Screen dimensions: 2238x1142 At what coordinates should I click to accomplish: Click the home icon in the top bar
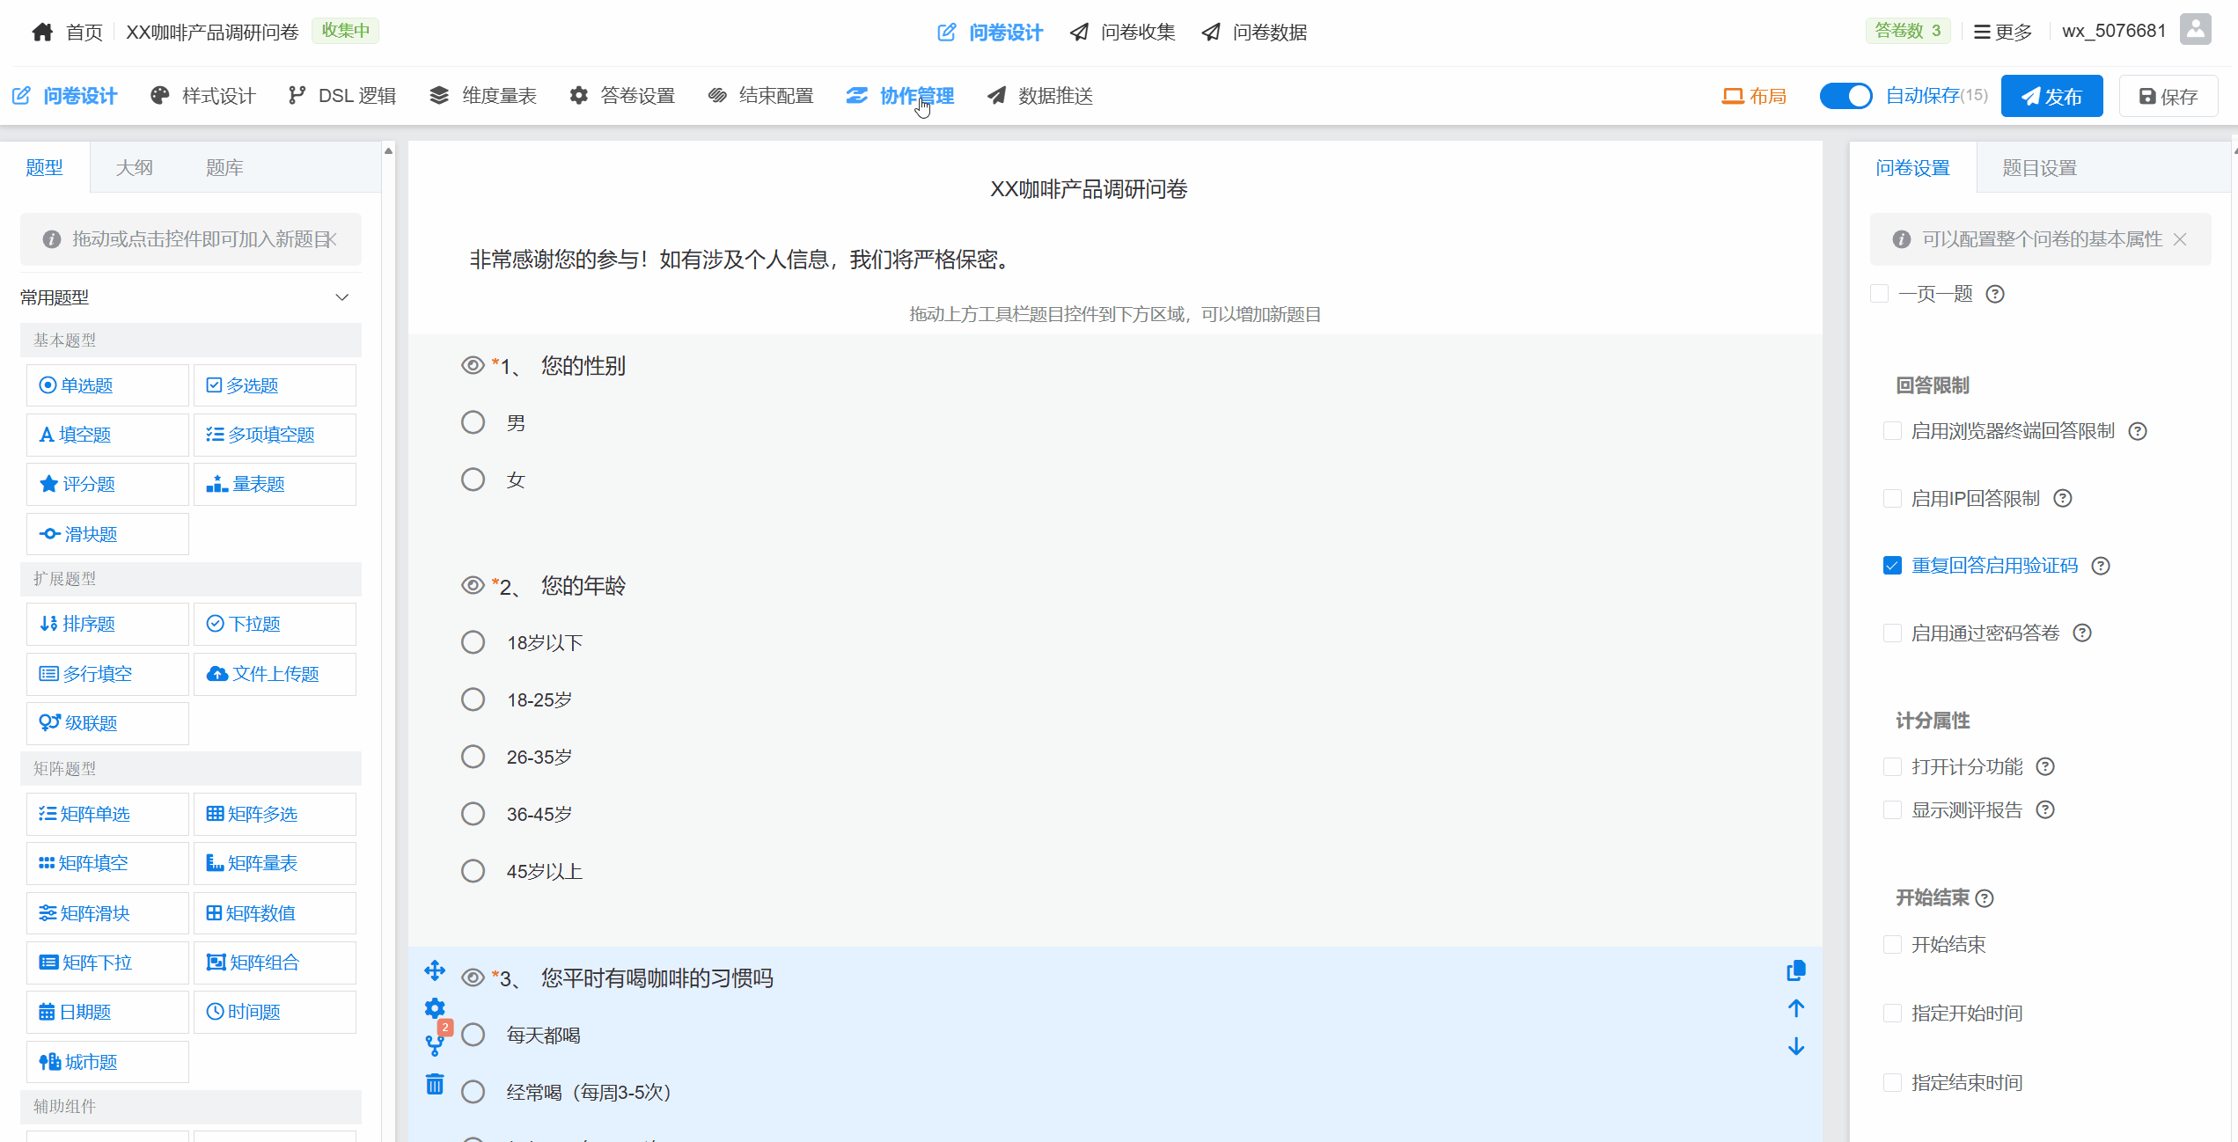42,33
